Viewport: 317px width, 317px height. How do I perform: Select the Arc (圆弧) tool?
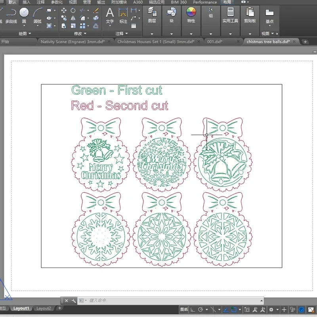click(38, 15)
